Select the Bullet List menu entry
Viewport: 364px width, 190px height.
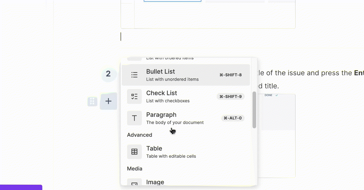coord(186,75)
